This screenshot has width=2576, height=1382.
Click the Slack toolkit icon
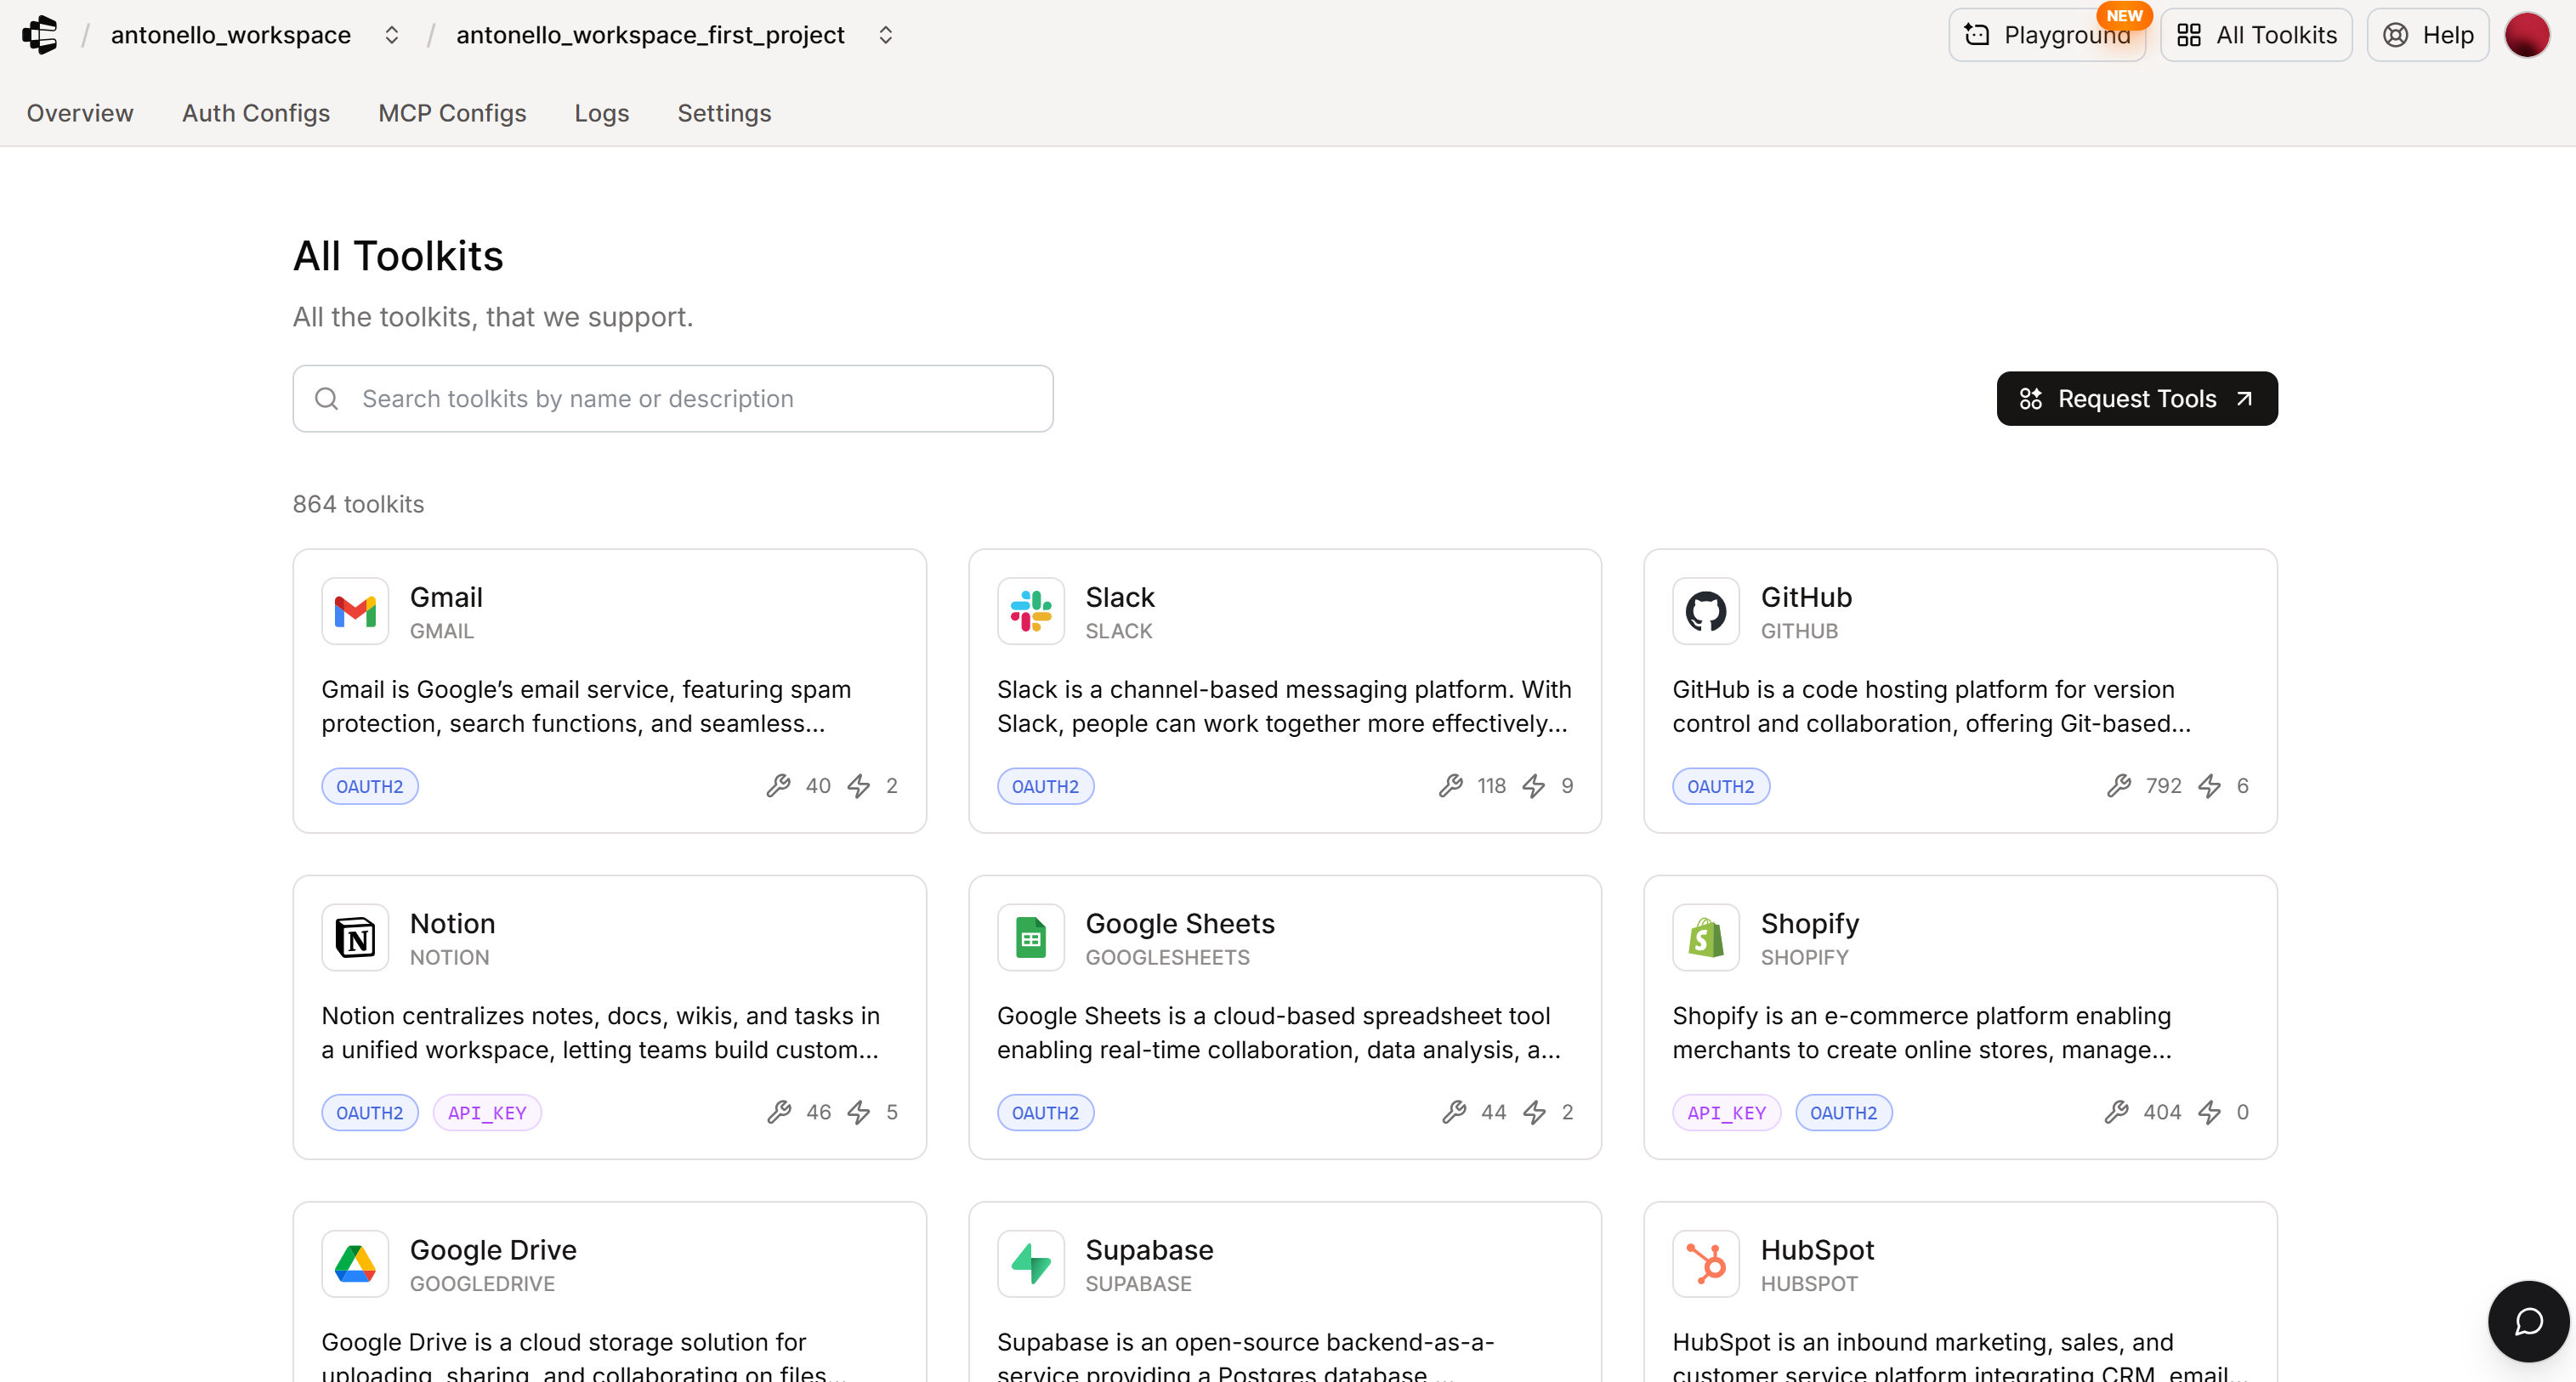pyautogui.click(x=1031, y=611)
